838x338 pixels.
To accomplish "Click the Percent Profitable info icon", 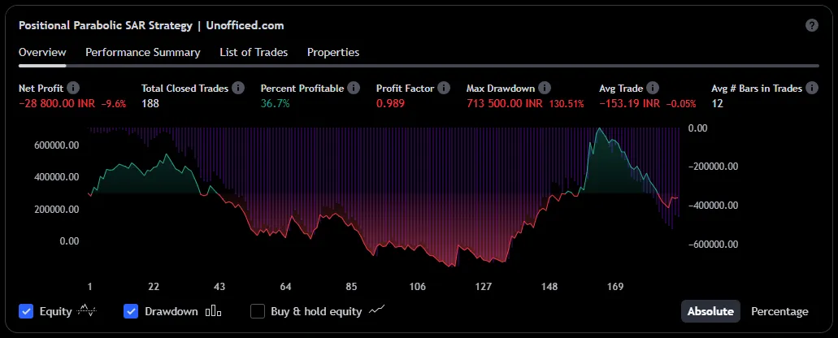I will click(x=353, y=88).
